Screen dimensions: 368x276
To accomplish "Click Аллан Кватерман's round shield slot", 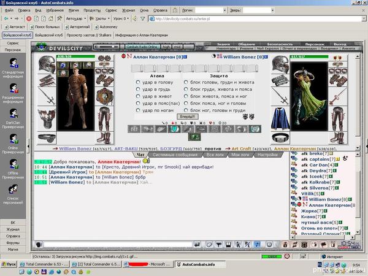I will (104, 96).
